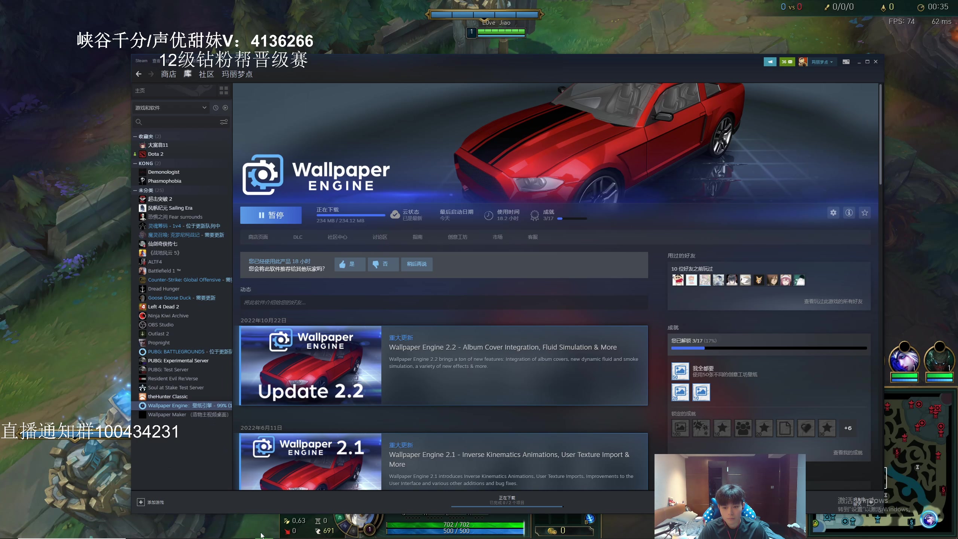Click the Steam forward navigation arrow
This screenshot has width=958, height=539.
click(151, 74)
